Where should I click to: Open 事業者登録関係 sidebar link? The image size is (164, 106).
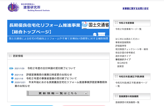click(x=123, y=43)
